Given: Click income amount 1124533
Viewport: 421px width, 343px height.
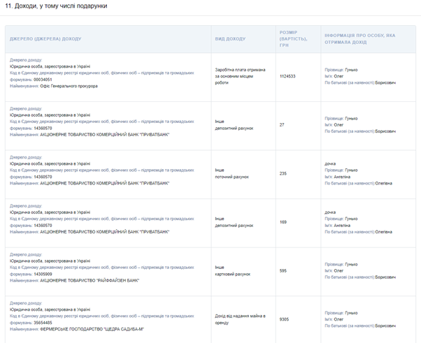Looking at the screenshot, I should [287, 76].
